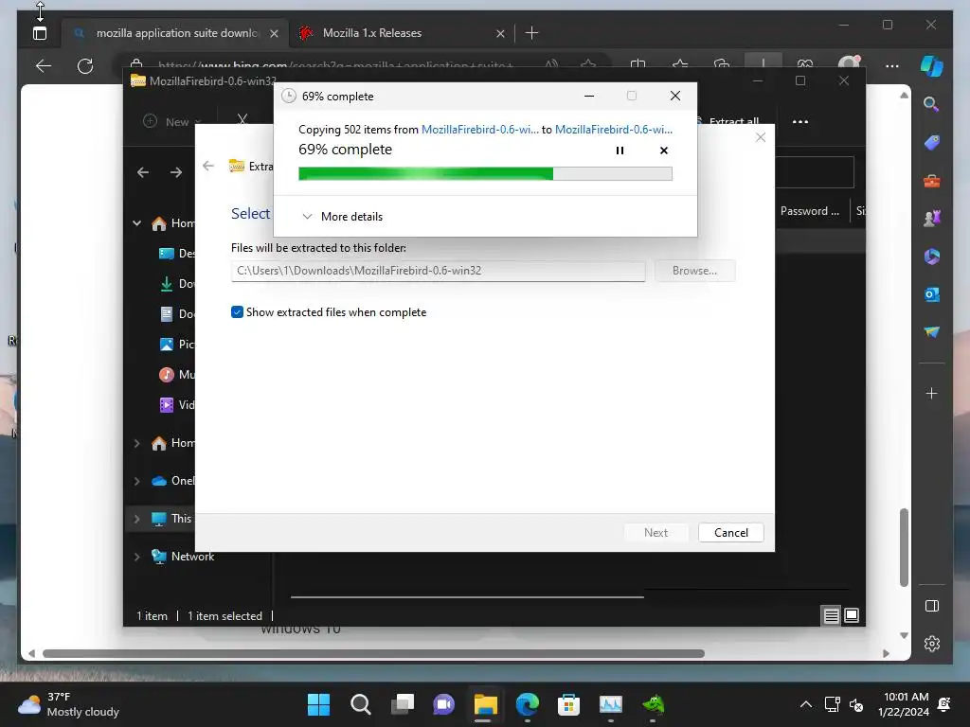Click the cut icon in File Explorer

242,119
